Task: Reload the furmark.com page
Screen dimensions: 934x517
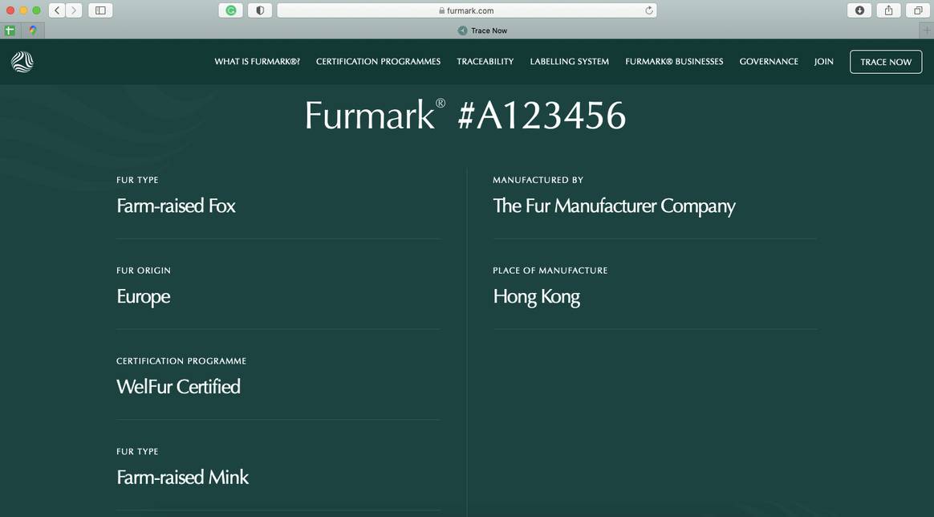Action: (x=648, y=10)
